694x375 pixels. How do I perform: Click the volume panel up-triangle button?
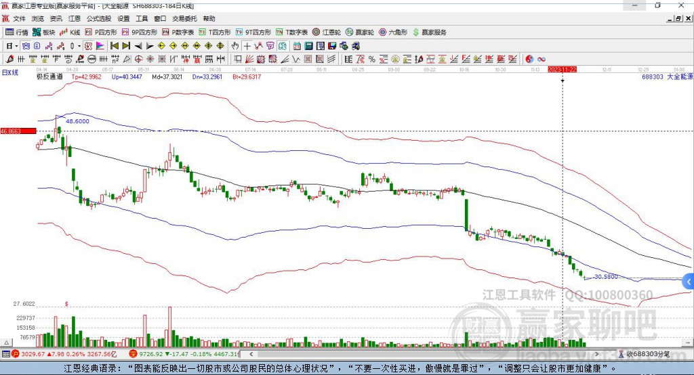6,343
